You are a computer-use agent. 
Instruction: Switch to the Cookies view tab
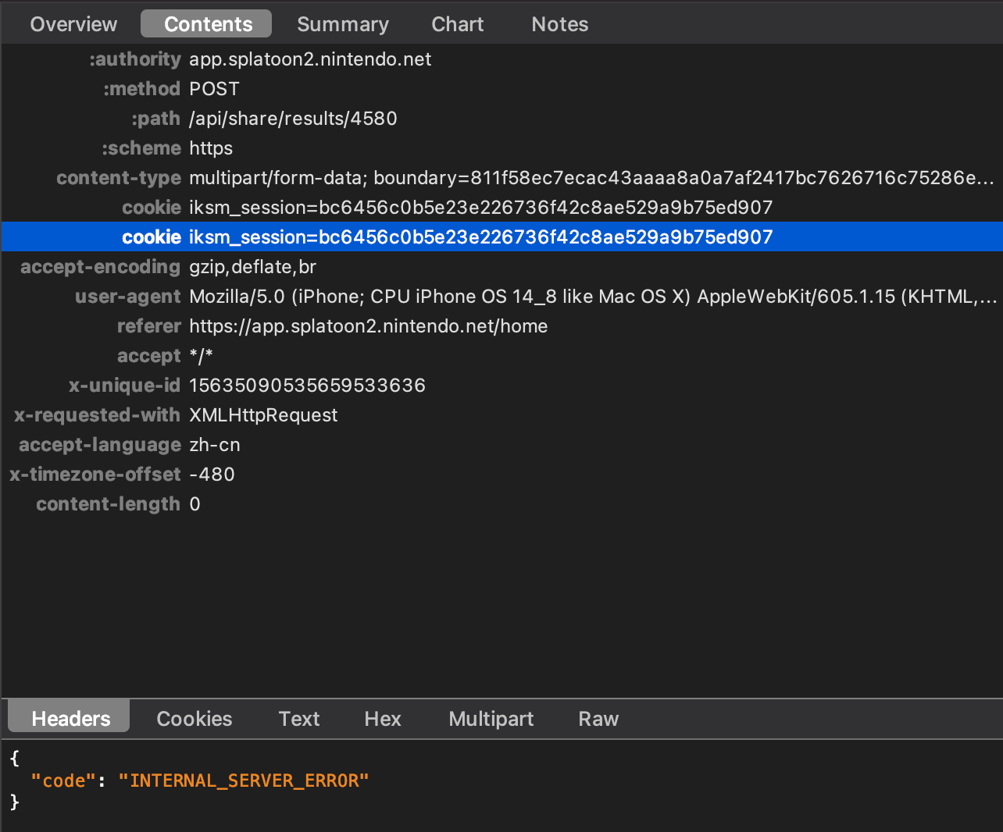(x=194, y=719)
